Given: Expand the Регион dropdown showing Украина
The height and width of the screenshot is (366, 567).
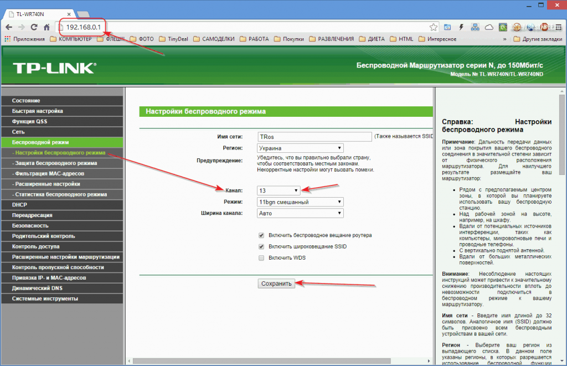Looking at the screenshot, I should 300,148.
